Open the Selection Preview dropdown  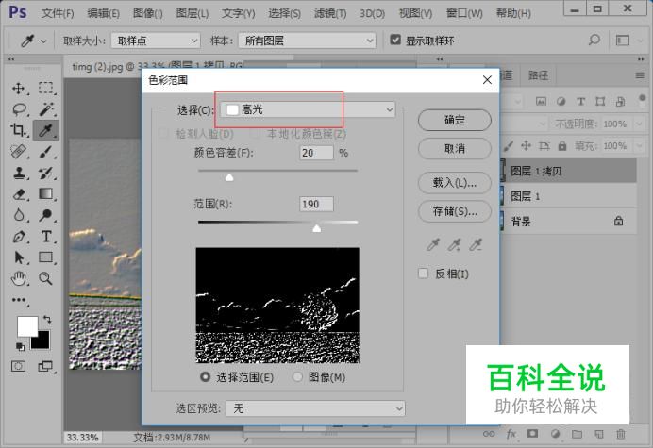[x=315, y=408]
